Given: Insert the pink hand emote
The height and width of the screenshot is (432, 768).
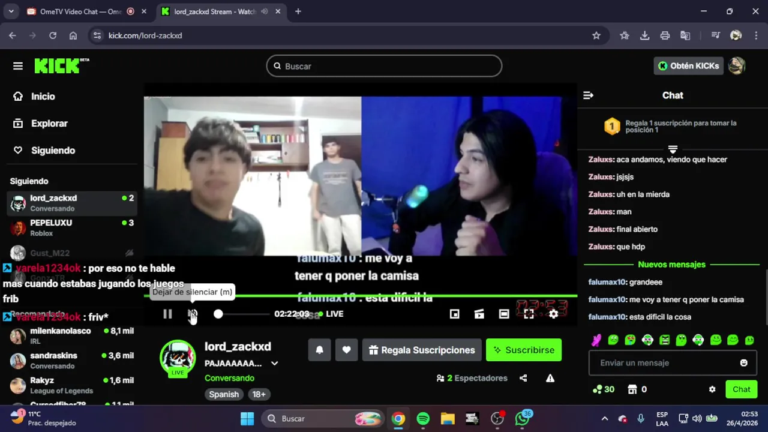Looking at the screenshot, I should click(x=596, y=340).
